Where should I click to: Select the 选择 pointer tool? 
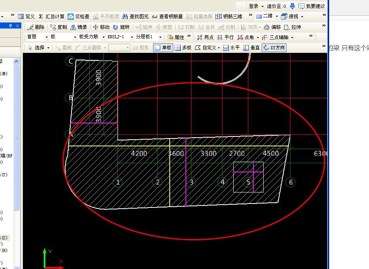click(37, 48)
